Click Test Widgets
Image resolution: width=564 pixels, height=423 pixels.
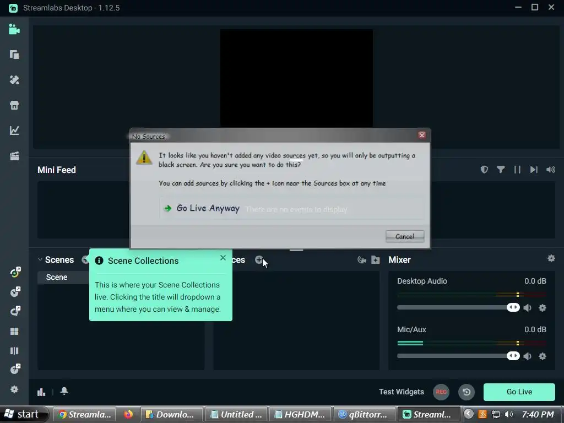coord(401,392)
